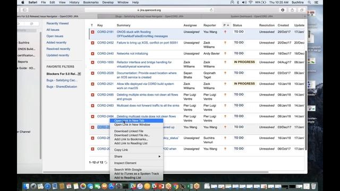The height and width of the screenshot is (191, 340).
Task: Open the Bookmarks menu
Action: pyautogui.click(x=91, y=2)
